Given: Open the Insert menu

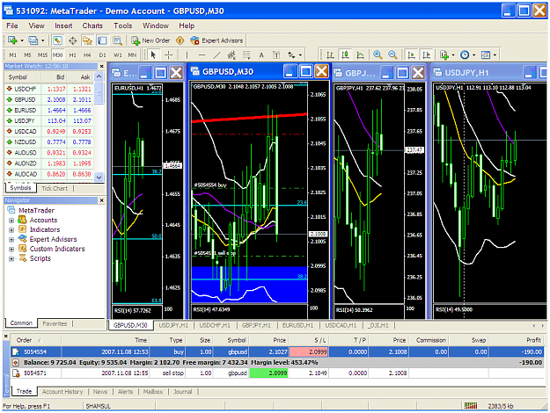Looking at the screenshot, I should click(x=63, y=25).
